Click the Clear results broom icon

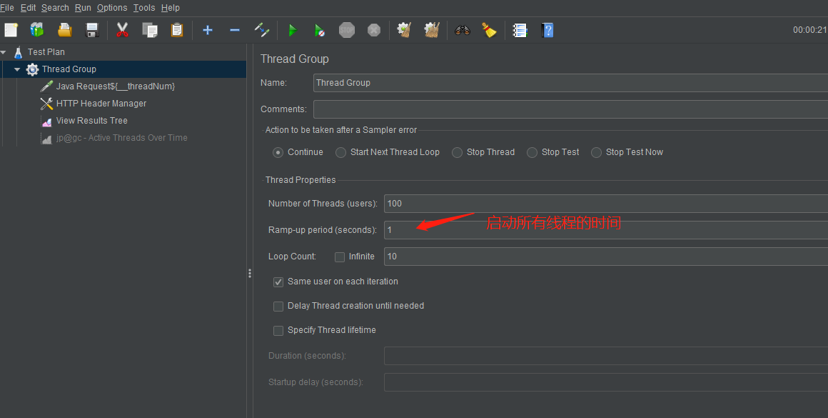pyautogui.click(x=405, y=30)
